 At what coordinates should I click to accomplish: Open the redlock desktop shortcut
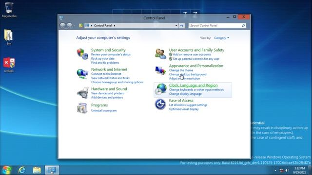(9, 65)
